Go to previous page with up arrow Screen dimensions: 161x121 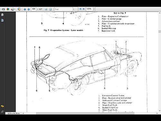coord(25,9)
